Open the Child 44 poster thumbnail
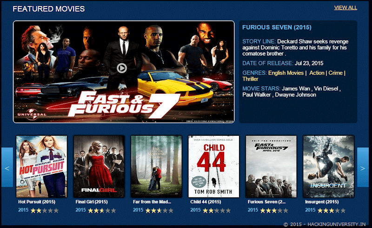This screenshot has height=228, width=372. coord(214,166)
